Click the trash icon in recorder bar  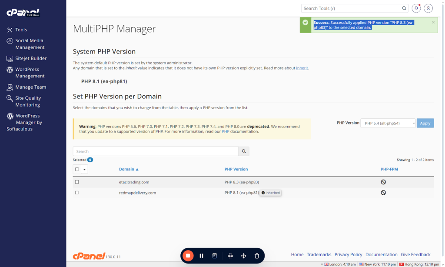(x=257, y=256)
